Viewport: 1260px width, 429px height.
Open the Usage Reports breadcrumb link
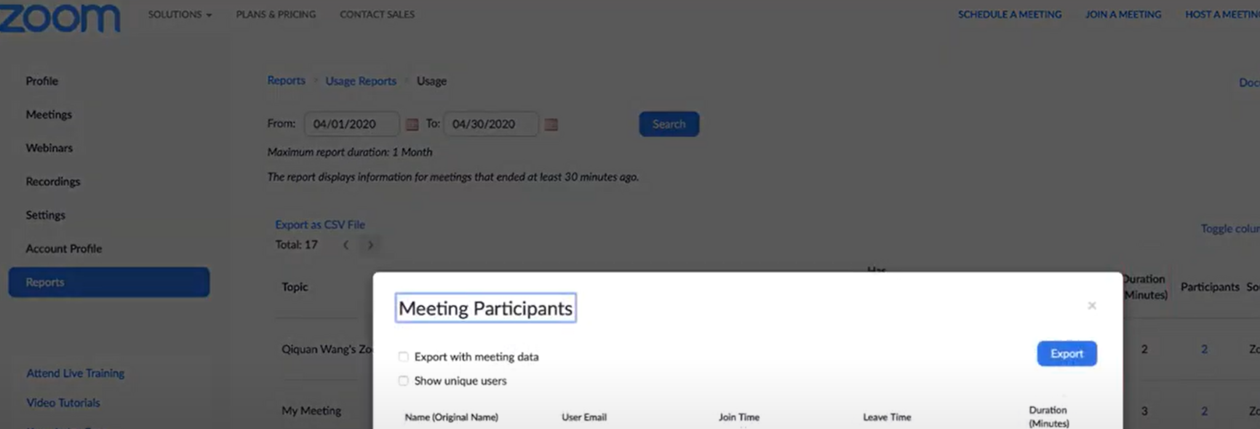click(361, 81)
